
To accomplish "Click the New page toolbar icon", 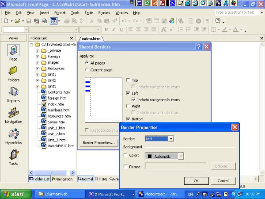I will (x=6, y=21).
